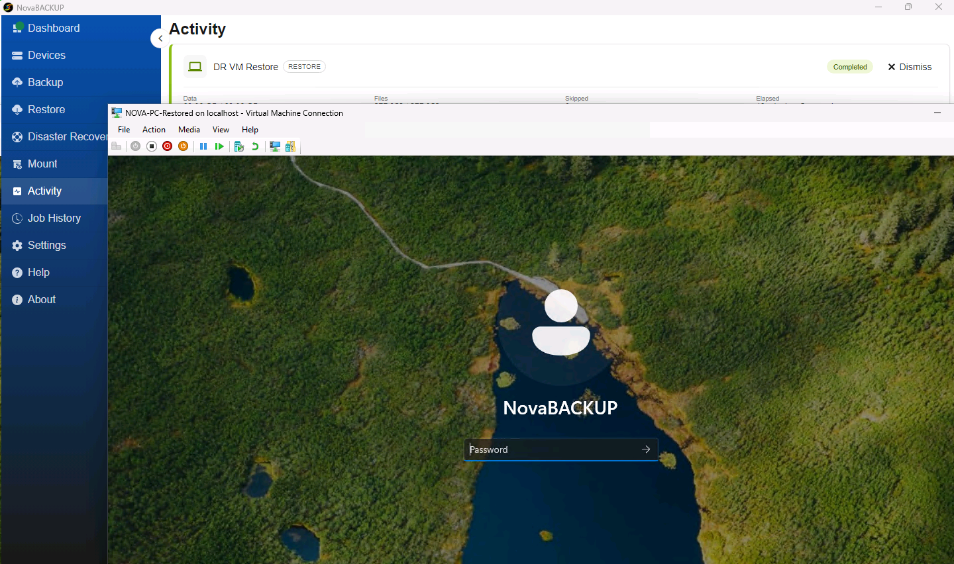Open the Action menu in VM Connection
Image resolution: width=954 pixels, height=564 pixels.
[154, 130]
